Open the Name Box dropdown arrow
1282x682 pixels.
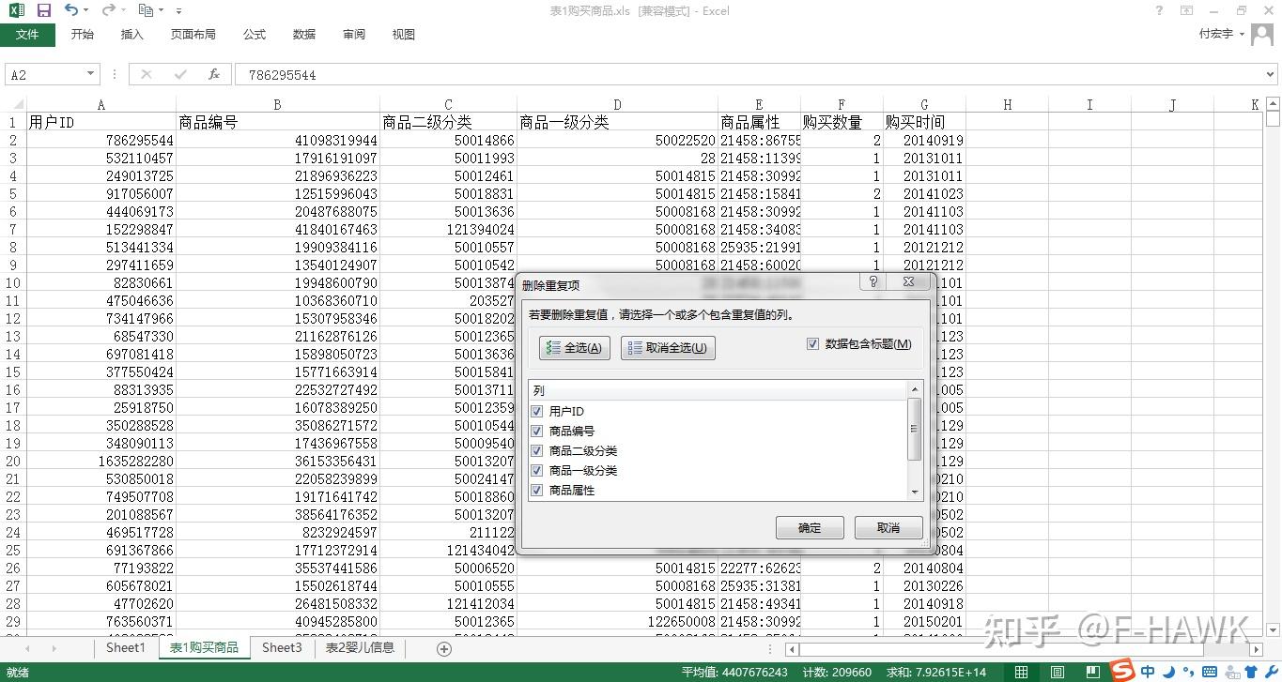click(x=91, y=74)
